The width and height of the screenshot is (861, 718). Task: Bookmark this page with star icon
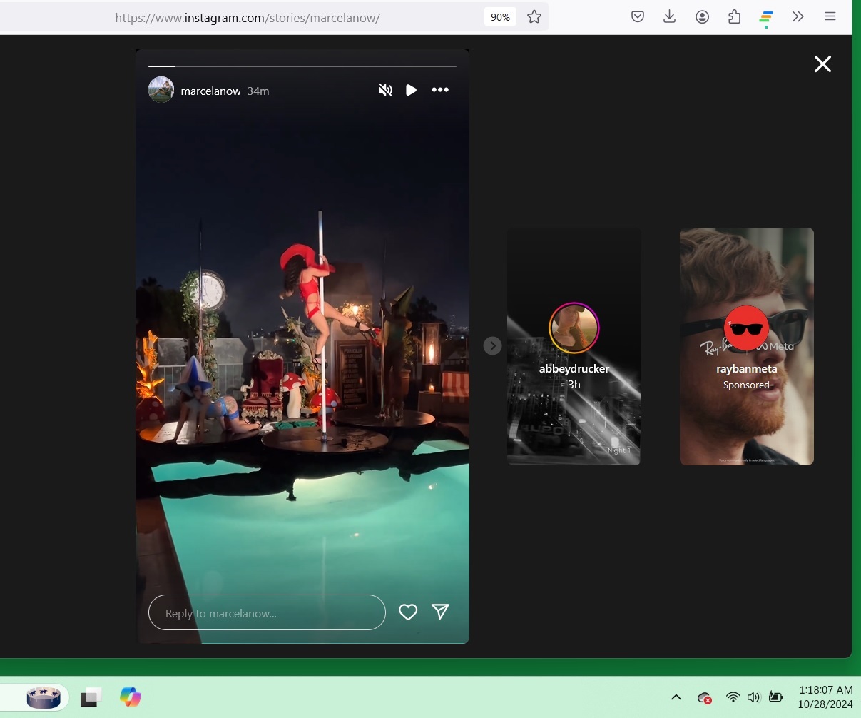pos(534,17)
